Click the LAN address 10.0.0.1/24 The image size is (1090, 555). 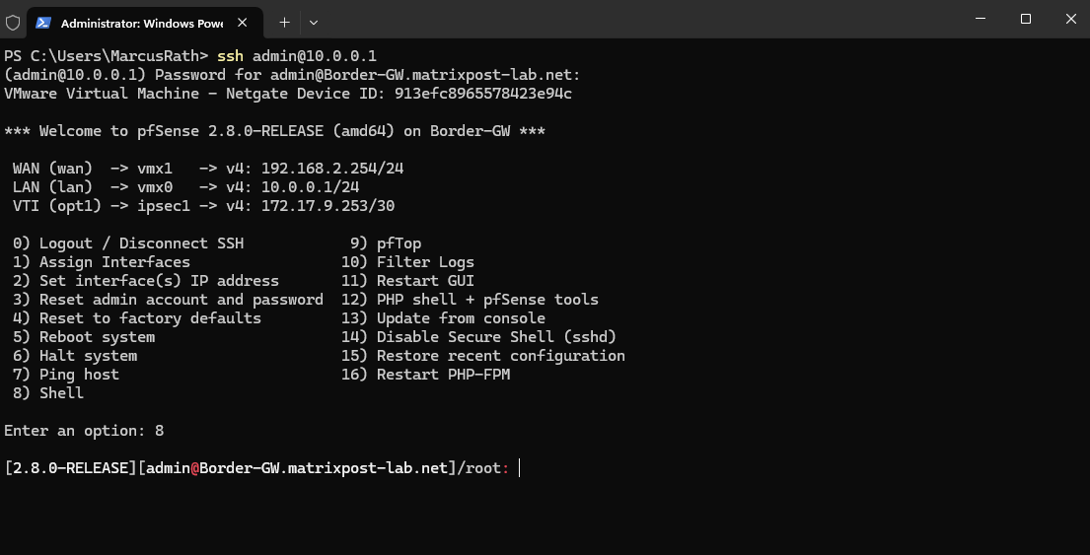(x=310, y=187)
